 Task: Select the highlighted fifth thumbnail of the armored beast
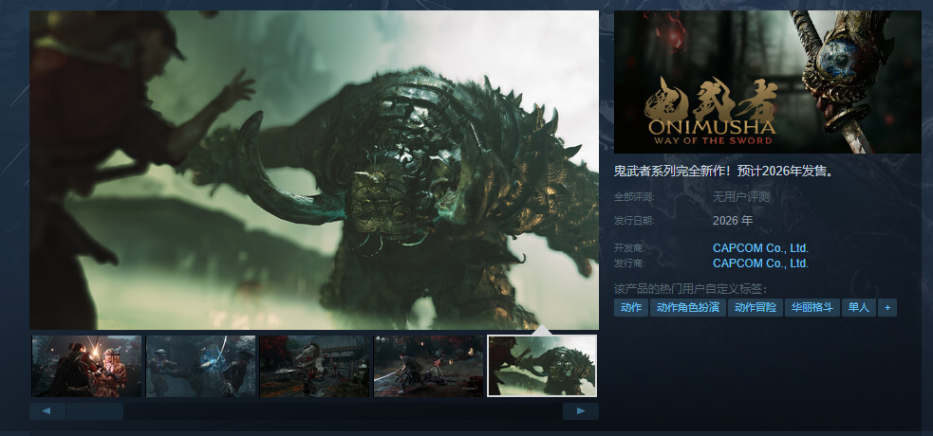click(x=542, y=366)
